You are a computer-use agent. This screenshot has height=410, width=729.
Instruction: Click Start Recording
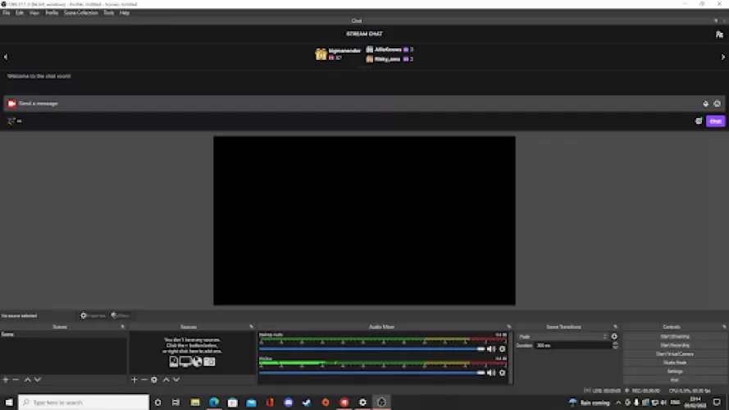[x=675, y=345]
